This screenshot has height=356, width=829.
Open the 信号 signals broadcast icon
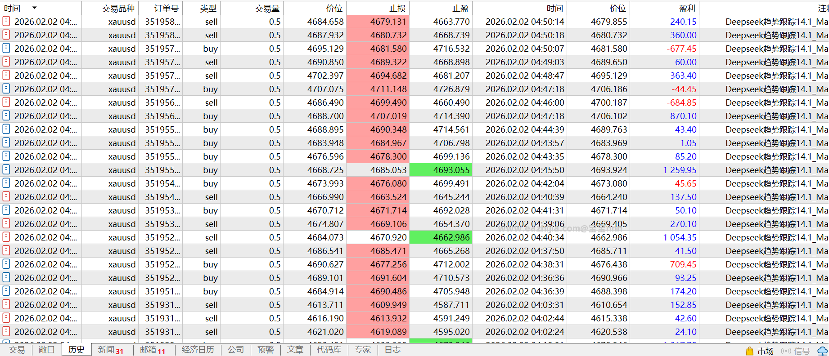[786, 351]
